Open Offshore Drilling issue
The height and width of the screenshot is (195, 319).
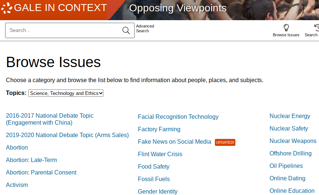pos(290,153)
